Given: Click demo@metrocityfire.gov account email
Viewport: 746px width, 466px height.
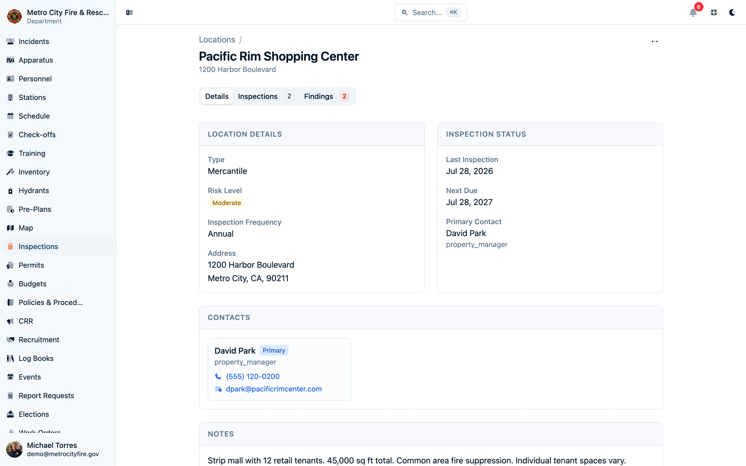Looking at the screenshot, I should 63,454.
